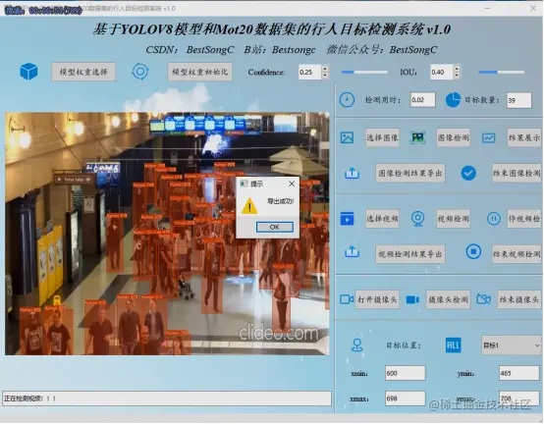Click the chart icon beside 结果展示
This screenshot has width=544, height=424.
pos(488,138)
